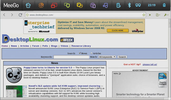Open the wrench settings menu dropdown
171x100 pixels.
(x=166, y=15)
